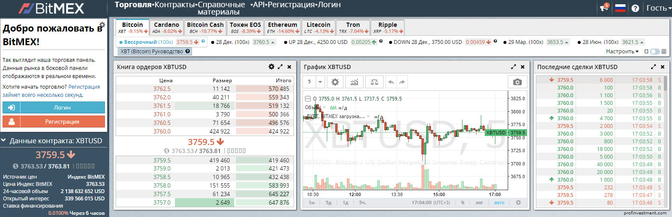The height and width of the screenshot is (217, 672).
Task: Set chart range to 5д
Action: pos(329,203)
